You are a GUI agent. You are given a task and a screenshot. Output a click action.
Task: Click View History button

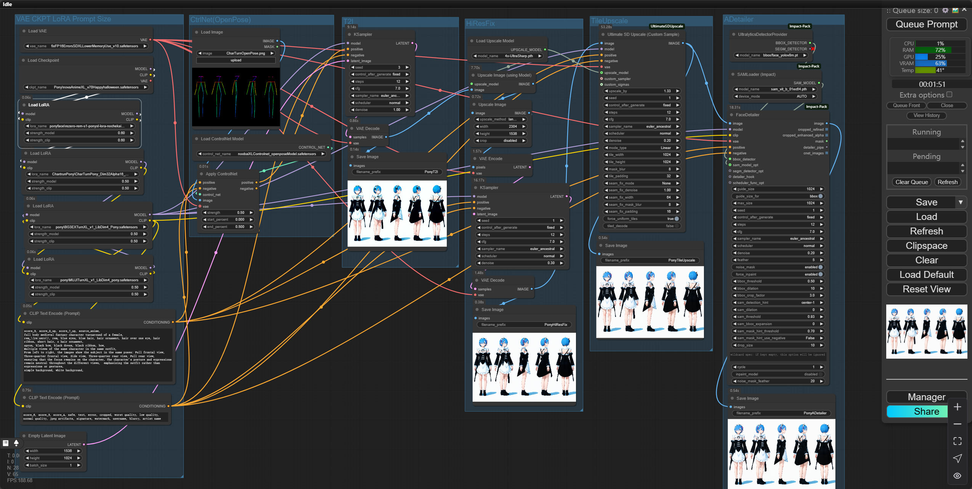tap(926, 115)
